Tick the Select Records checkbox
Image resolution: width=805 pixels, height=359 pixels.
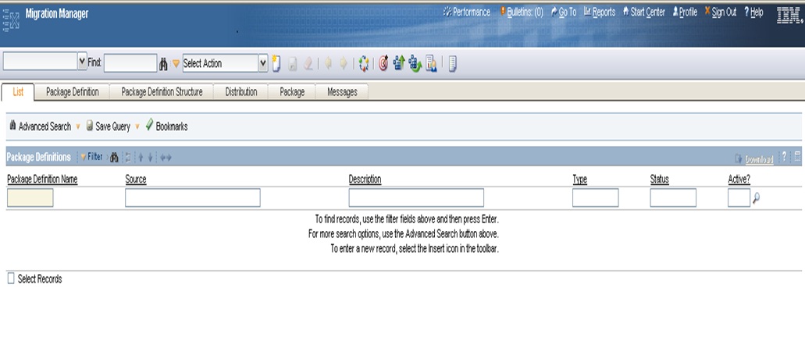(x=11, y=279)
